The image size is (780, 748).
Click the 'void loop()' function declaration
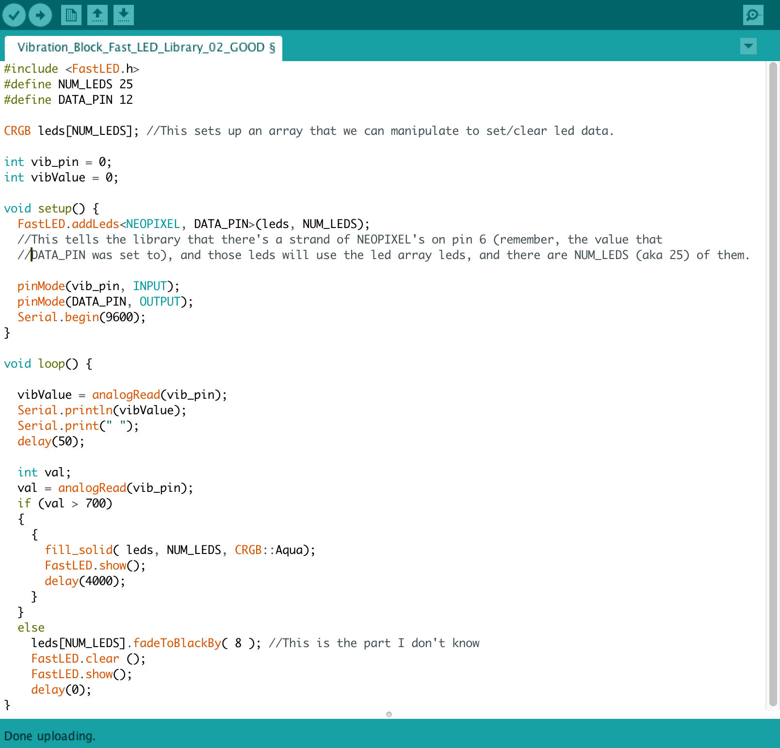tap(48, 364)
